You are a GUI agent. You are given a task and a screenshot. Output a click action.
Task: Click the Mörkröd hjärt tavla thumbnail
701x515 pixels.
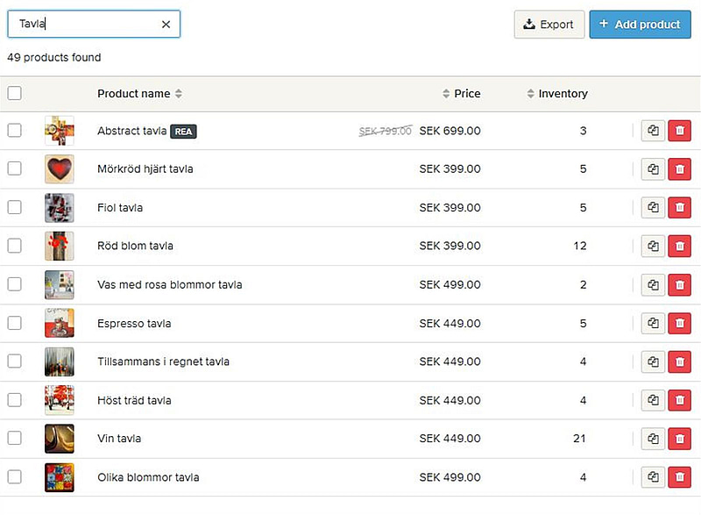(60, 169)
